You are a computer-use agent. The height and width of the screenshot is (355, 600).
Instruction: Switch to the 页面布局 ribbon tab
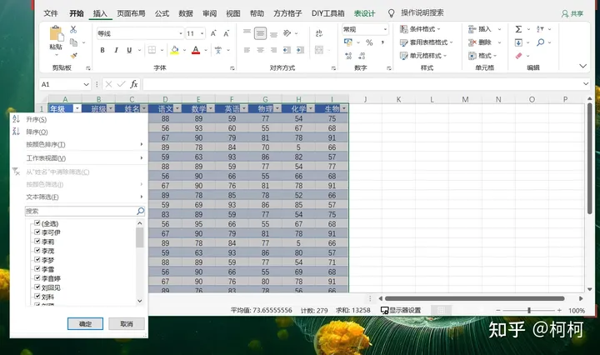coord(131,13)
